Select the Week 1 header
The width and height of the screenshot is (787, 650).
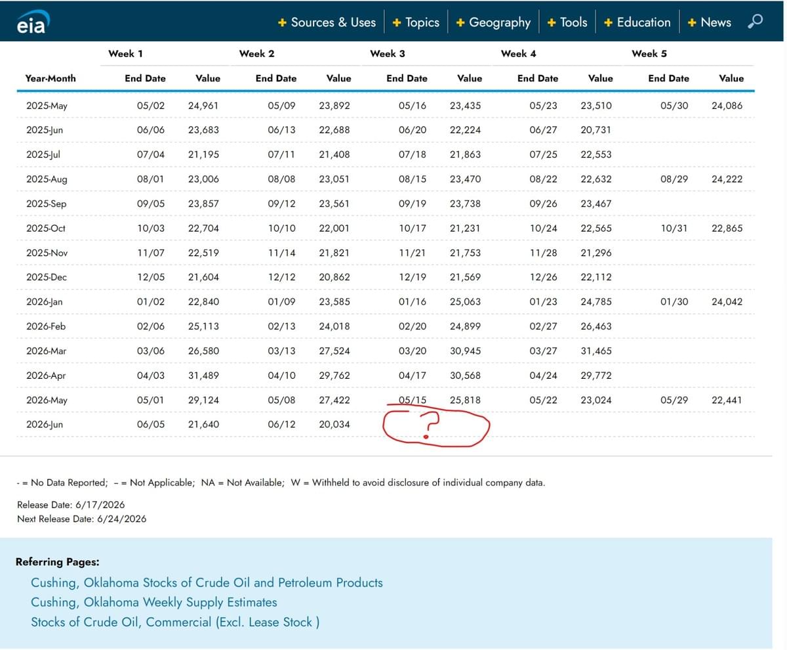click(x=125, y=54)
